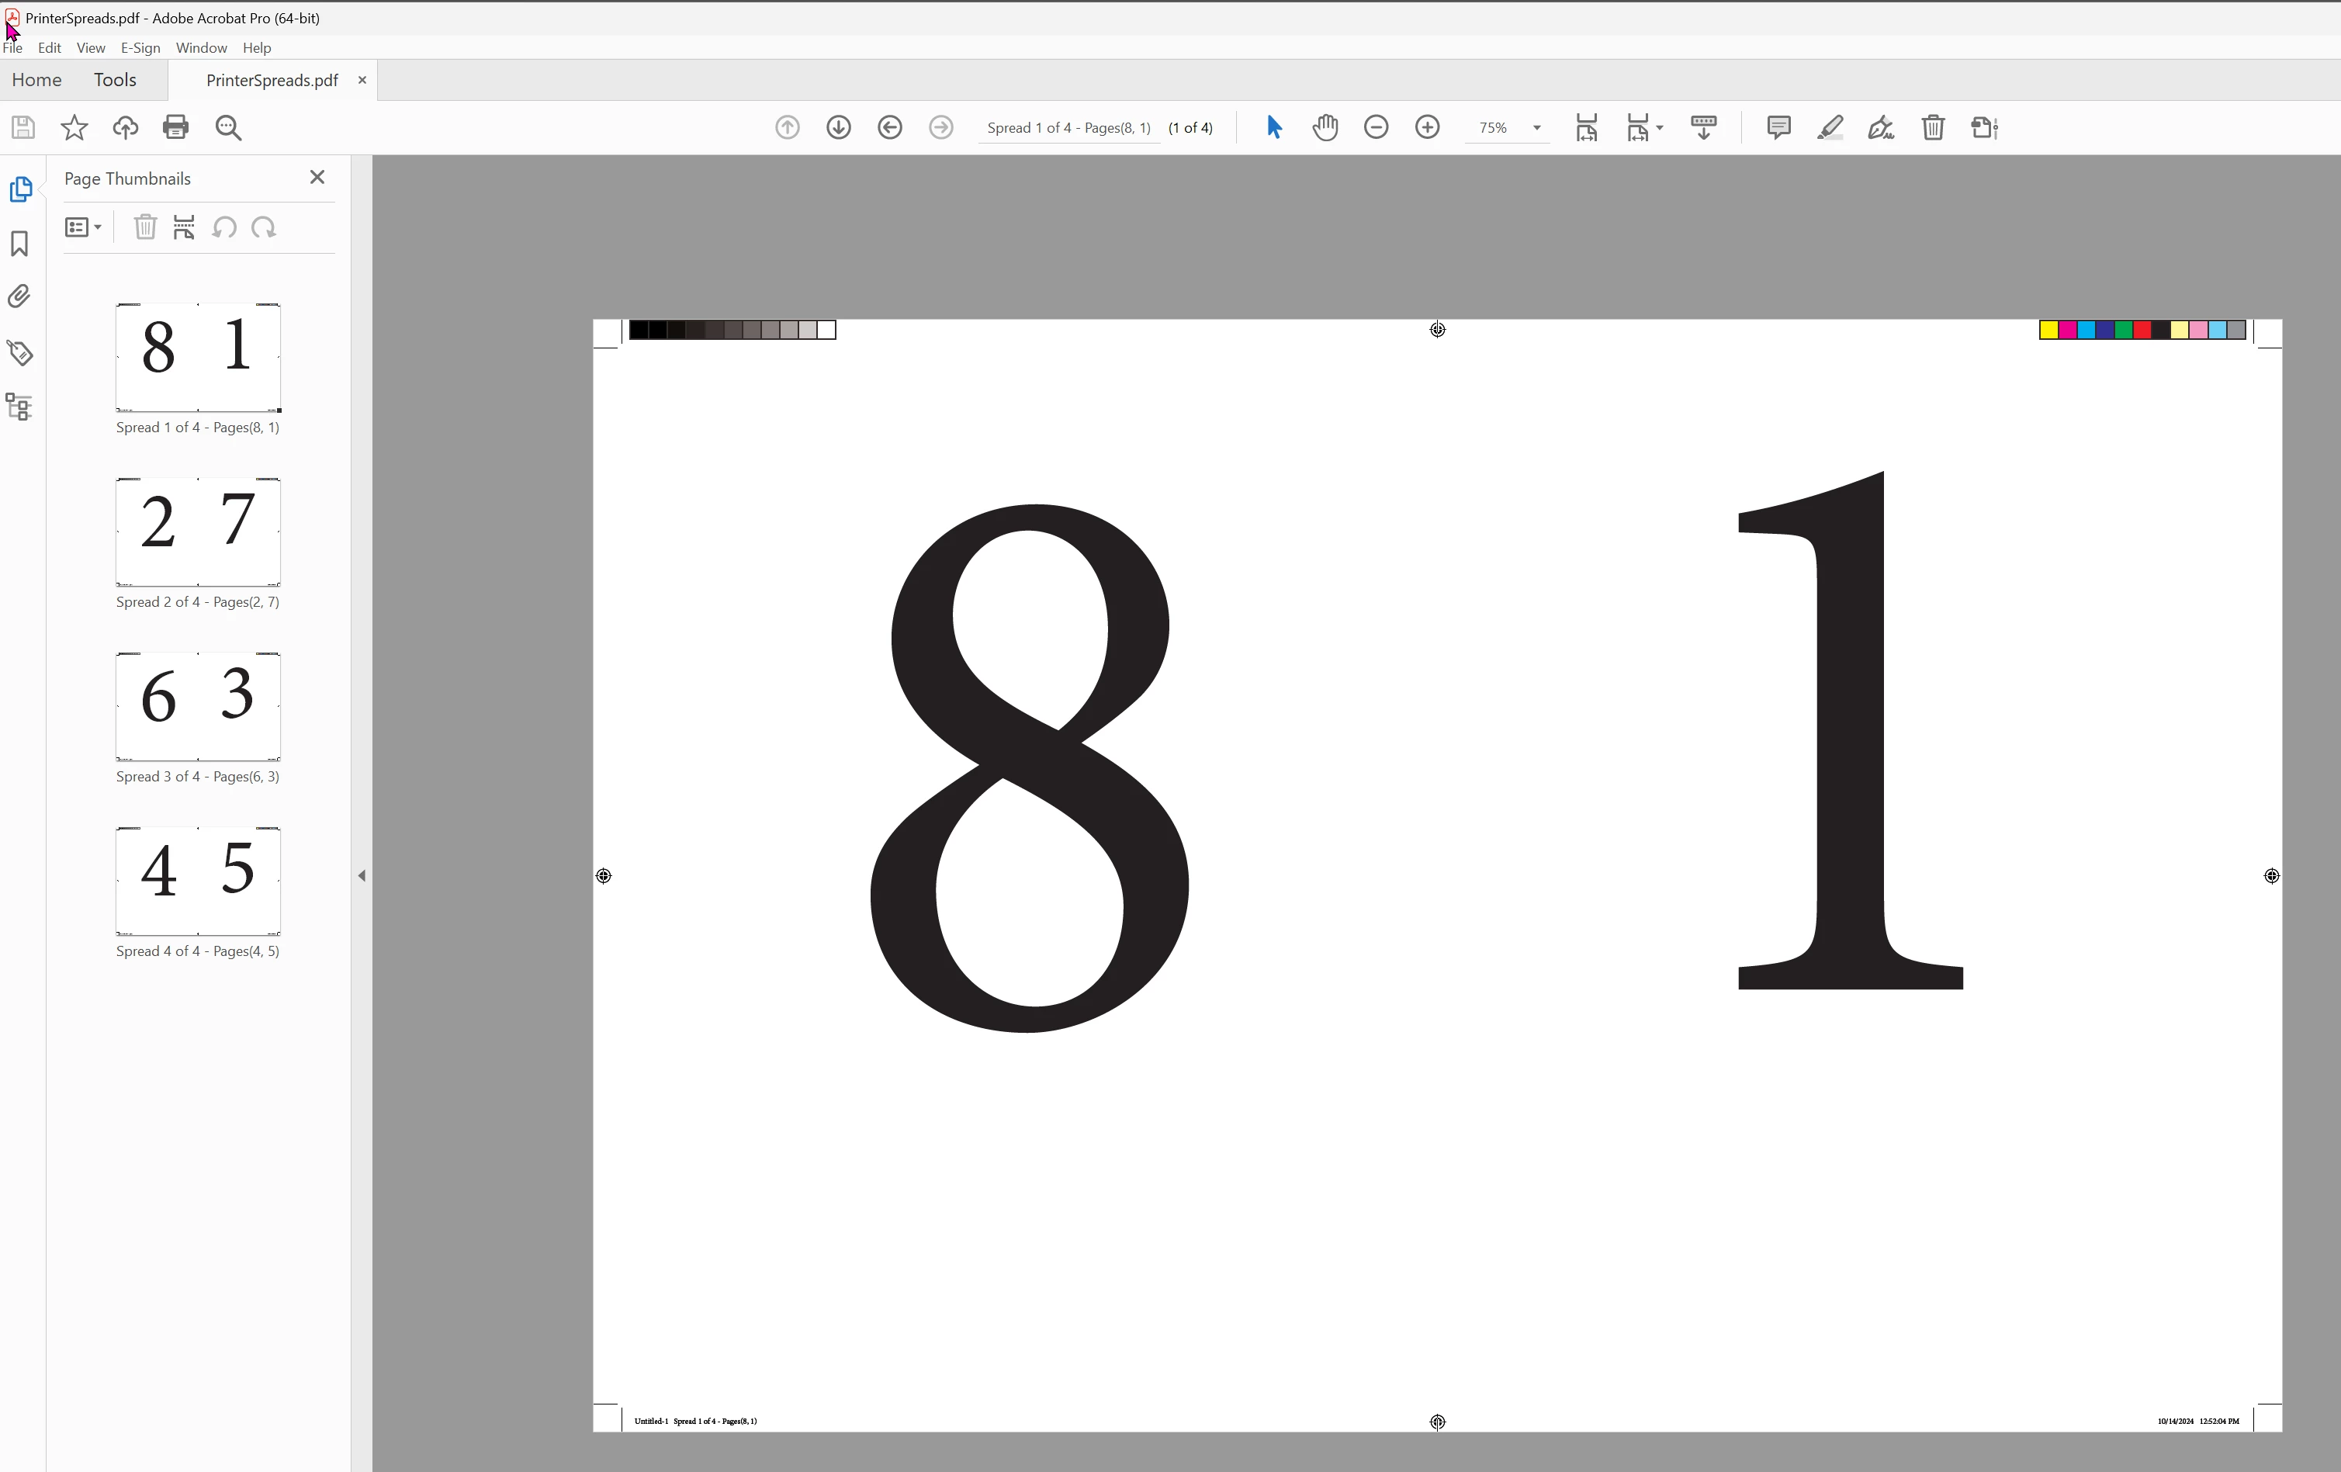This screenshot has width=2341, height=1472.
Task: Open the Attachments paperclip panel
Action: 19,296
